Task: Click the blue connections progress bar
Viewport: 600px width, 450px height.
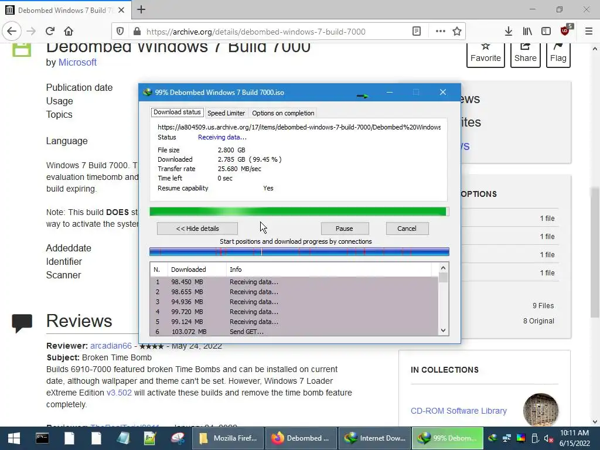Action: click(299, 252)
